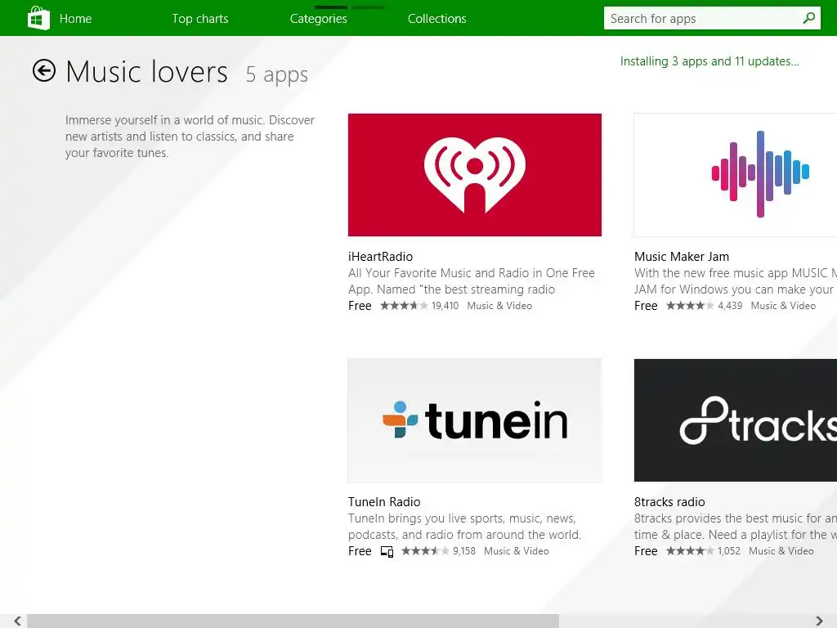Click TuneIn Radio's Music & Video category
The width and height of the screenshot is (837, 628).
point(517,550)
